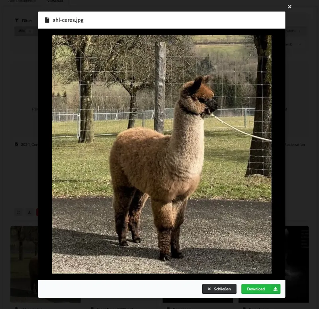Click the red toolbar button above thumbnails
Image resolution: width=319 pixels, height=309 pixels.
37,212
